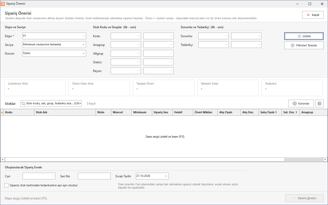Click the ellipsis lookup in Depo field
Viewport: 328px width, 205px height.
(x=84, y=36)
